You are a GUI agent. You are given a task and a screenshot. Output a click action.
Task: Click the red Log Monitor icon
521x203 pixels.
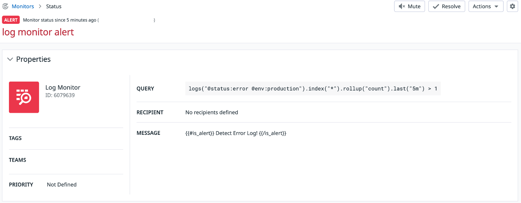tap(24, 97)
